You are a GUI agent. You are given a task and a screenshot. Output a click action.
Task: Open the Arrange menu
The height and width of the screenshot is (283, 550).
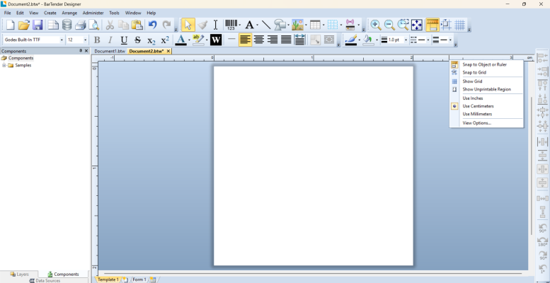tap(69, 13)
